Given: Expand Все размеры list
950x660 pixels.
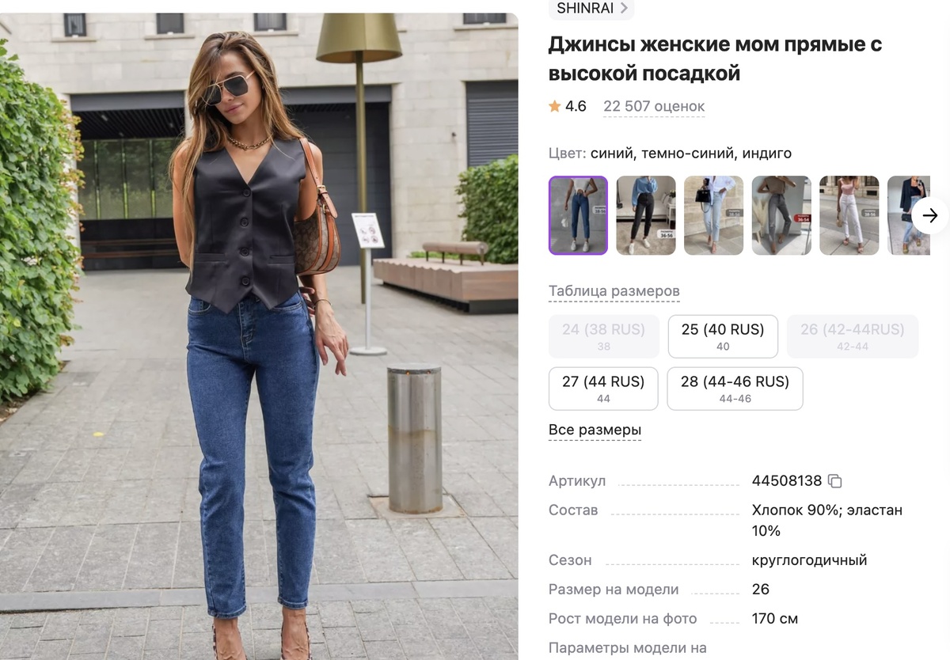Looking at the screenshot, I should [x=595, y=431].
